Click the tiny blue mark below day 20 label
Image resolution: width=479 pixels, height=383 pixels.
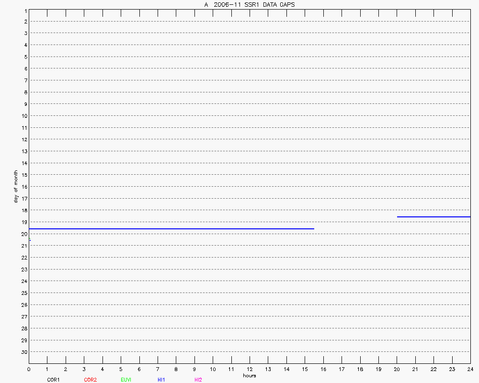coord(30,240)
